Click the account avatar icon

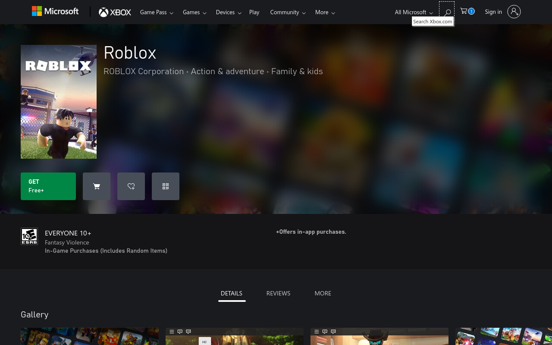(514, 12)
